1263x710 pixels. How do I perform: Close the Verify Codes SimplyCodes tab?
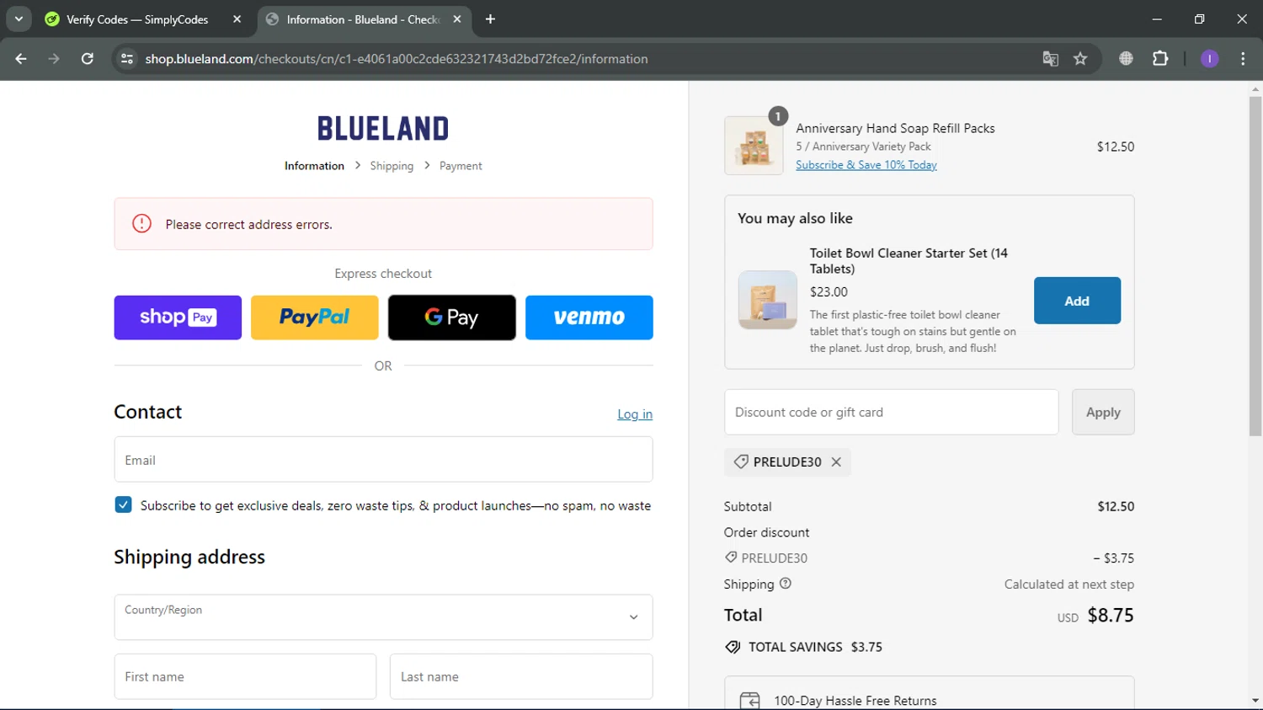click(x=237, y=19)
